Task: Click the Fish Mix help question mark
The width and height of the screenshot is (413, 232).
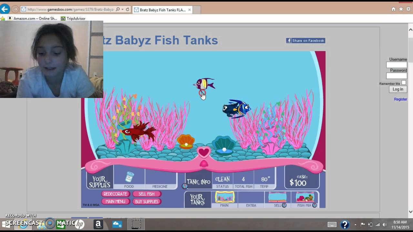Action: 314,205
